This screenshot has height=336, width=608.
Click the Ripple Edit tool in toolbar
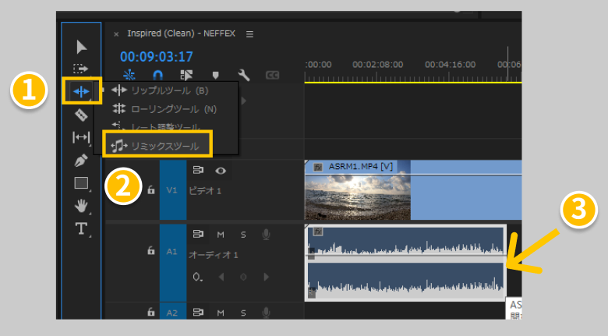tap(82, 91)
